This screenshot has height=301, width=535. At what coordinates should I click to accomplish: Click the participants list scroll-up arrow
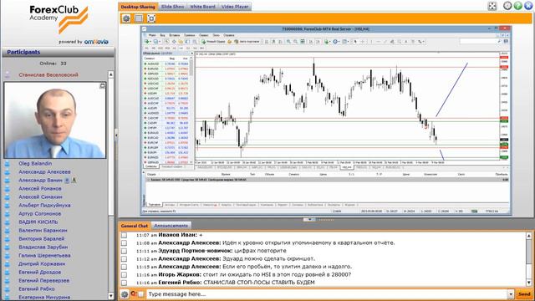click(111, 74)
